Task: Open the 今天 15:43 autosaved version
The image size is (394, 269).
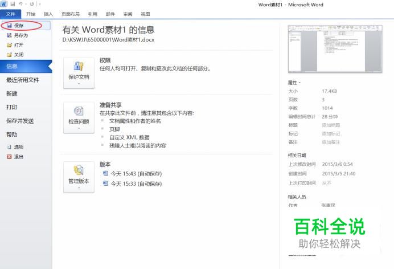Action: [133, 174]
